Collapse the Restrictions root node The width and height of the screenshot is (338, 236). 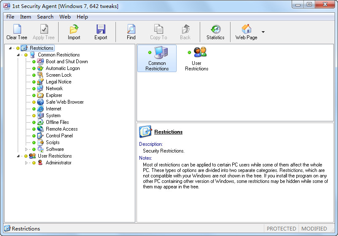[10, 48]
